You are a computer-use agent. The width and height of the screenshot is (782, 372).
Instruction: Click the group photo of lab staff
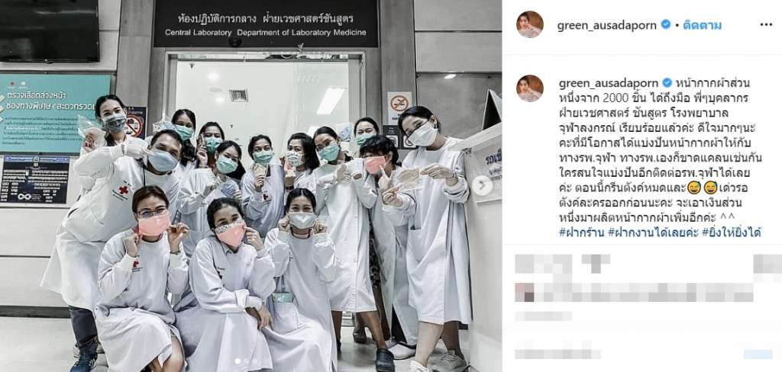tap(250, 186)
